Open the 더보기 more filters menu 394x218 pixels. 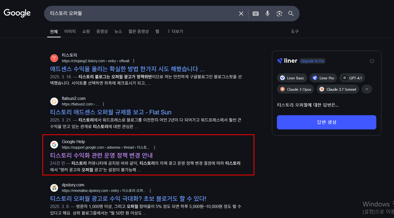coord(175,31)
